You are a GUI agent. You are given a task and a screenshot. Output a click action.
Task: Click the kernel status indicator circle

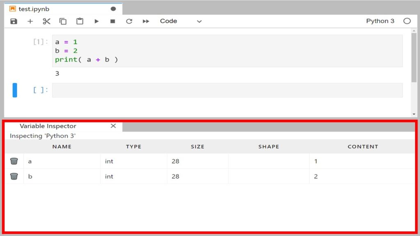click(407, 20)
